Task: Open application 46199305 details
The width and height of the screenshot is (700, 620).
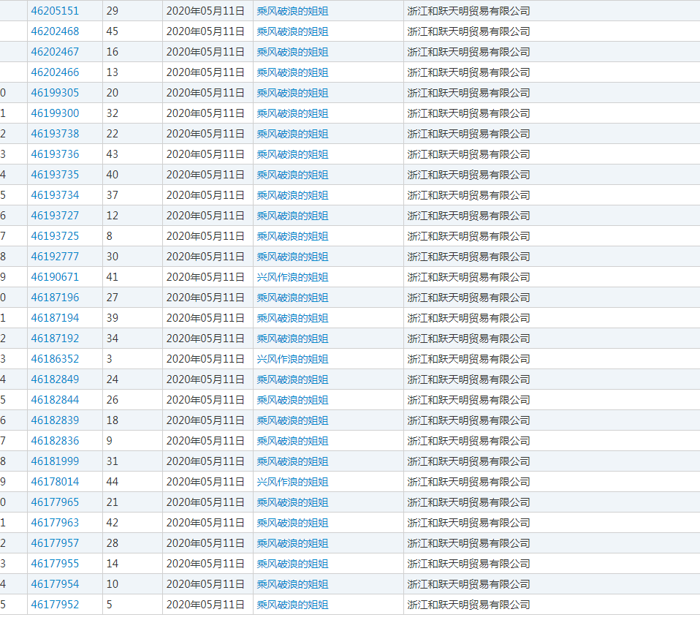Action: tap(55, 93)
